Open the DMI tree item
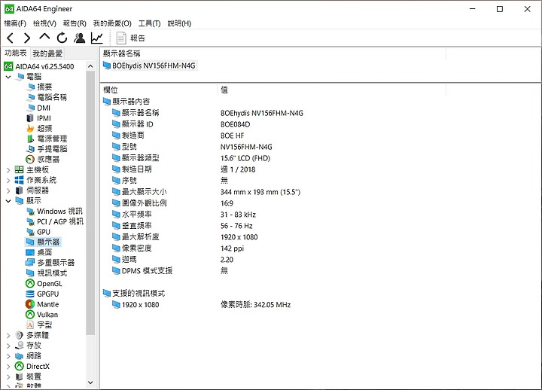Screen dimensions: 542x390 click(44, 108)
